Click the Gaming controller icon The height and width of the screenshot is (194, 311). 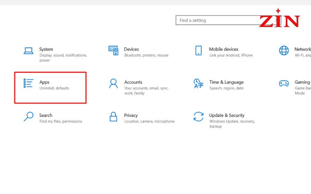(x=284, y=83)
